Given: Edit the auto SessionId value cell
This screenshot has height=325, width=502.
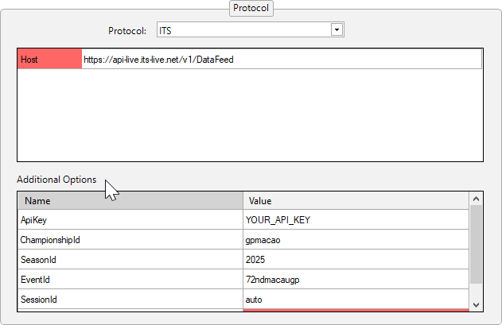Looking at the screenshot, I should (356, 300).
